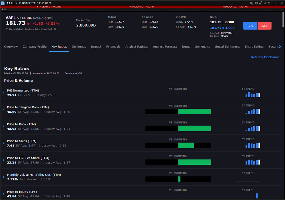Click the 5Y Avg volume 54.1M
This screenshot has height=200, width=285.
(x=192, y=27)
